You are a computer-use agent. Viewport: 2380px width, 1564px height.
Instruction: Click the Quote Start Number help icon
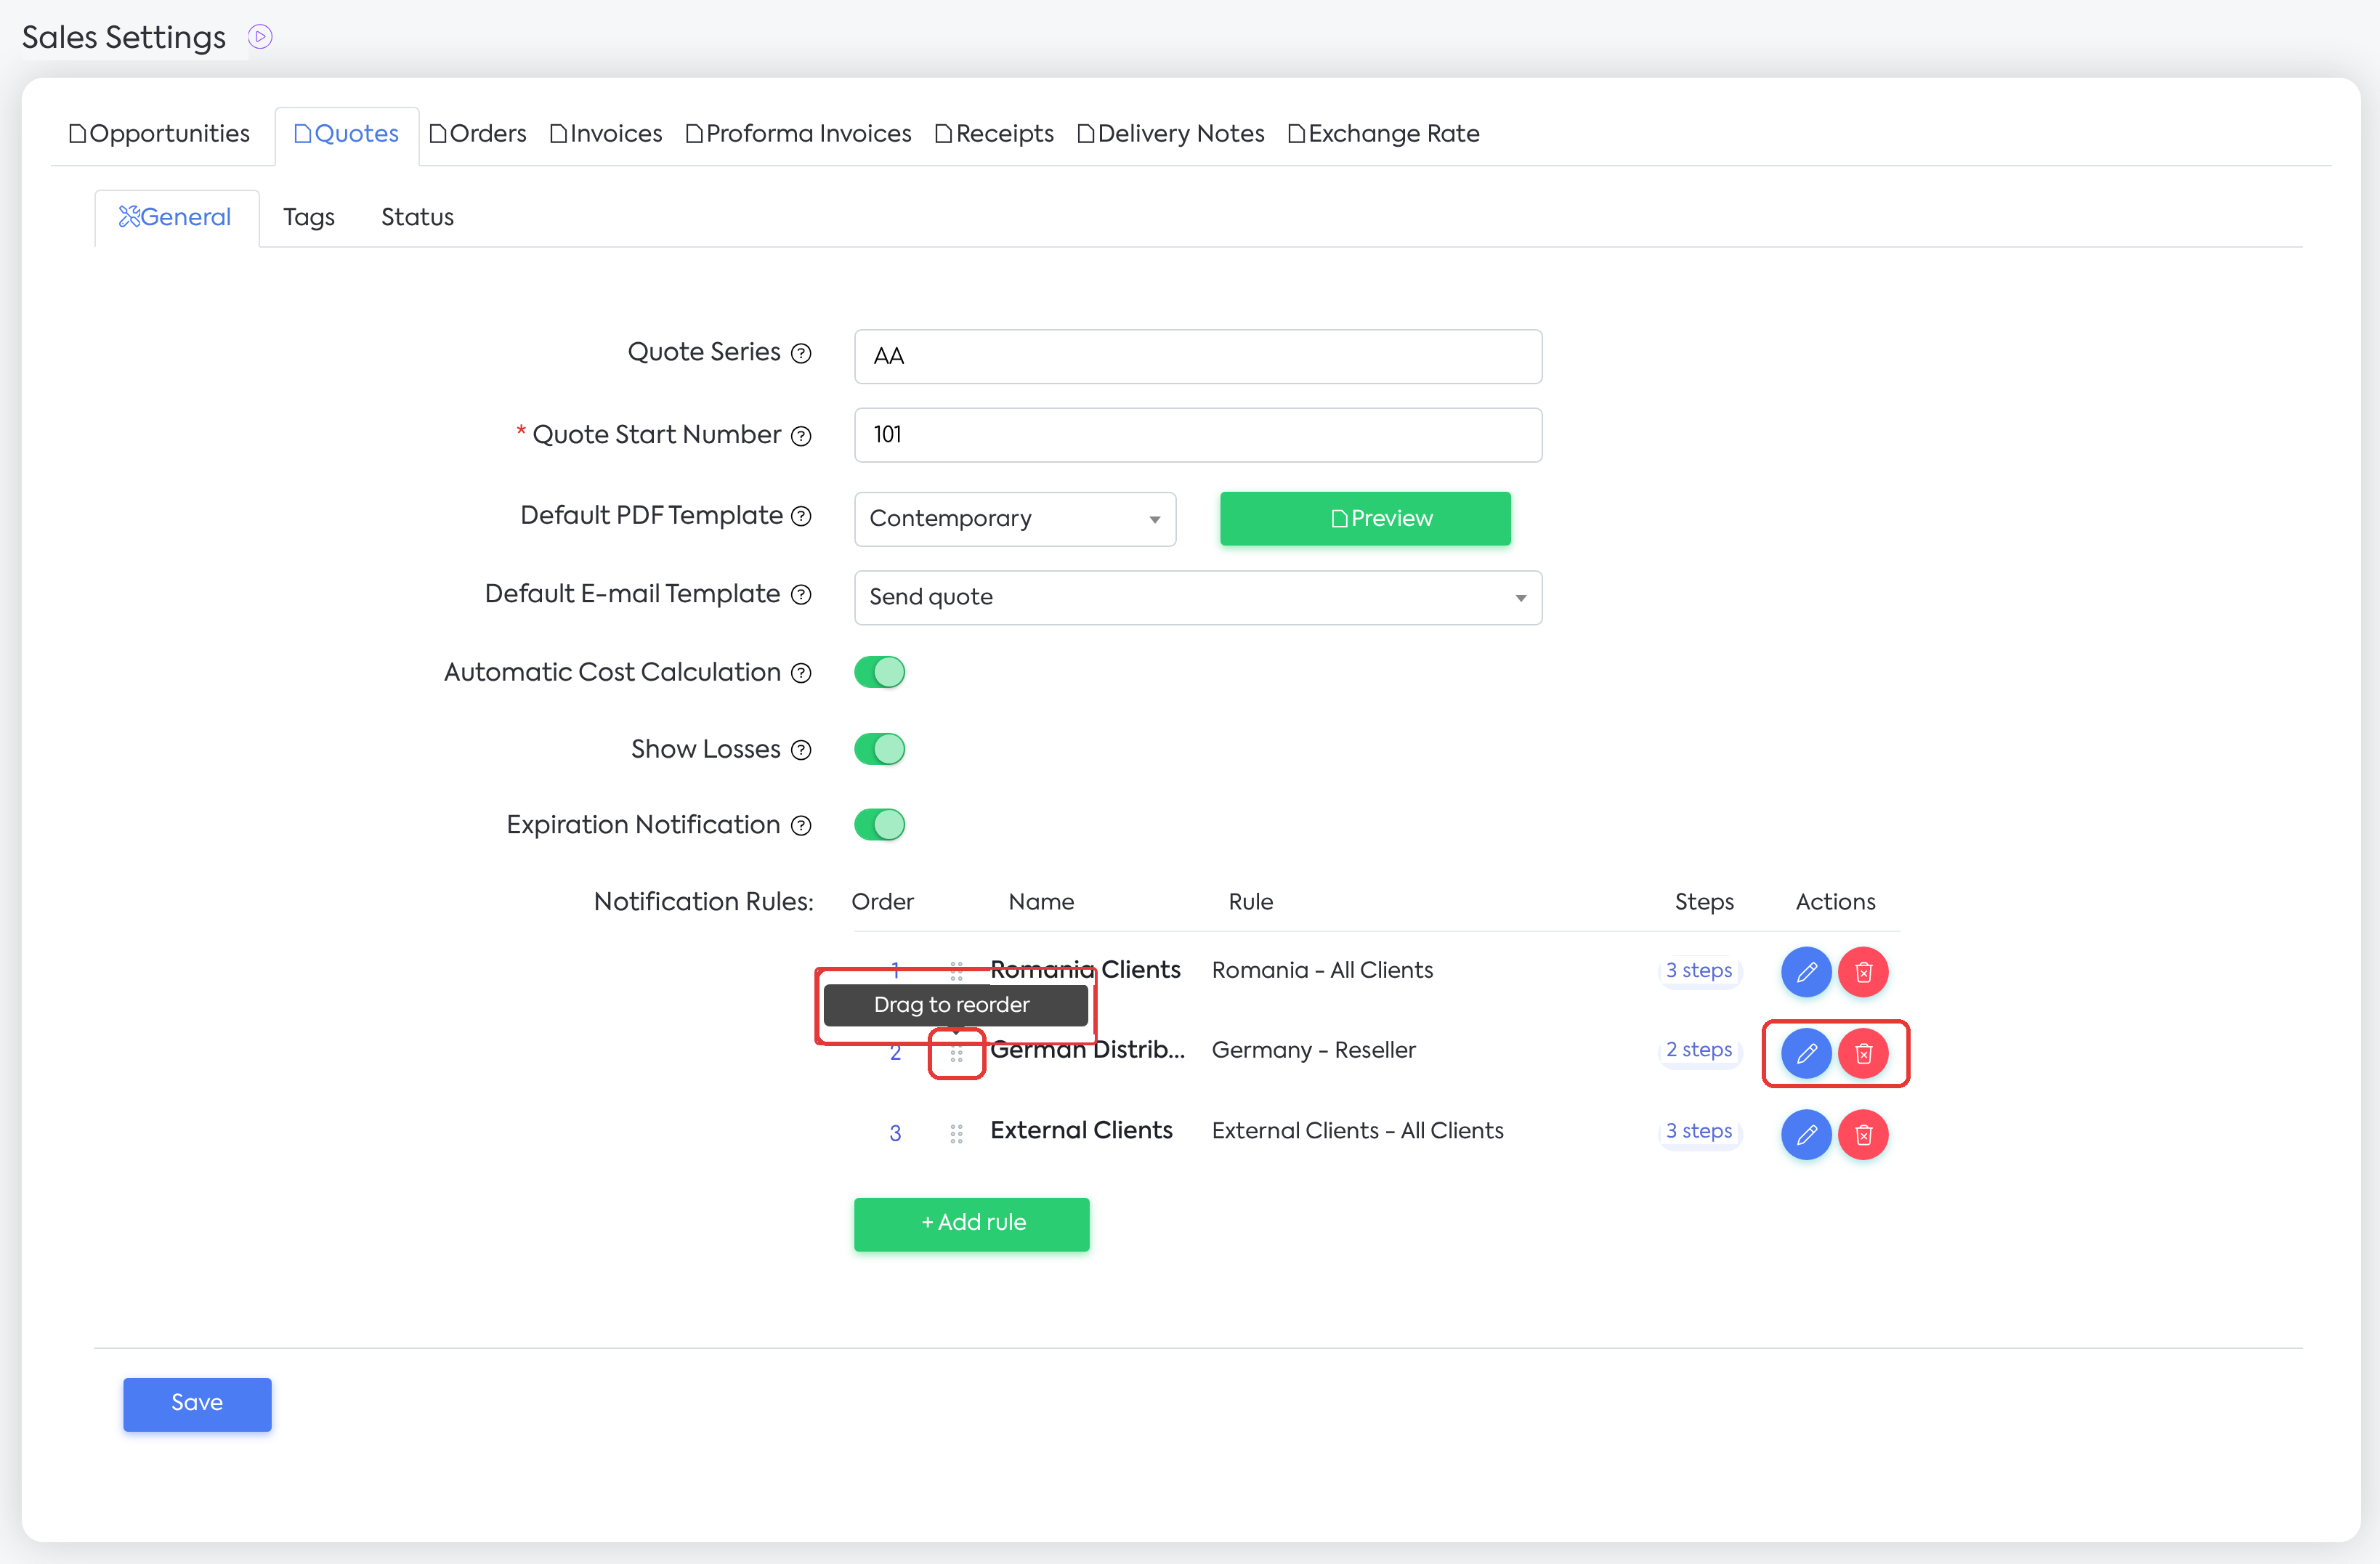[x=801, y=436]
